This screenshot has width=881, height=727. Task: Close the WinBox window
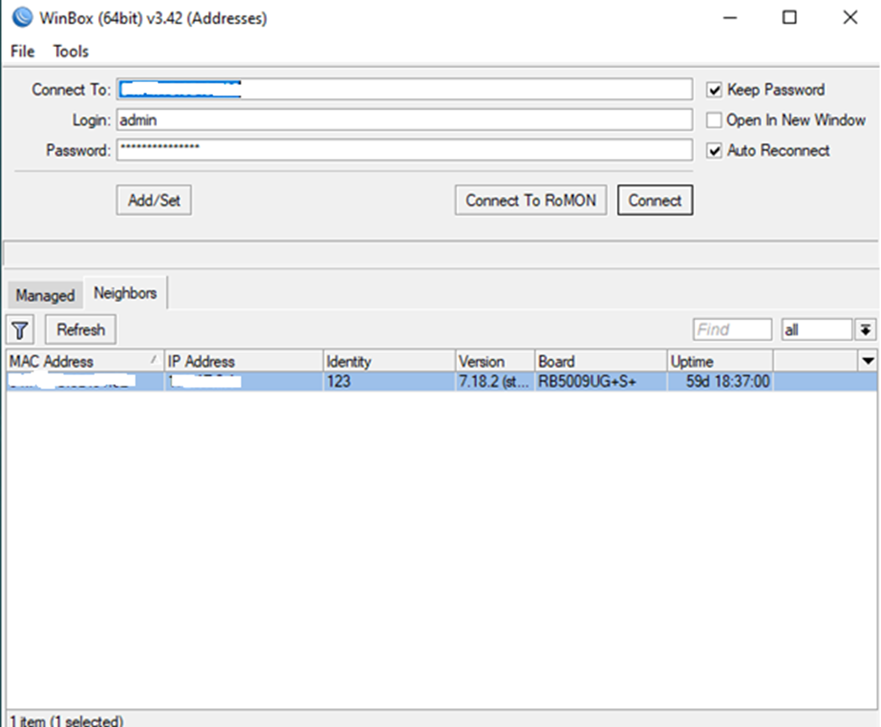click(850, 17)
